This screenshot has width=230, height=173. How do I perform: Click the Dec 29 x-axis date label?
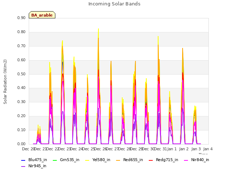coord(137,149)
